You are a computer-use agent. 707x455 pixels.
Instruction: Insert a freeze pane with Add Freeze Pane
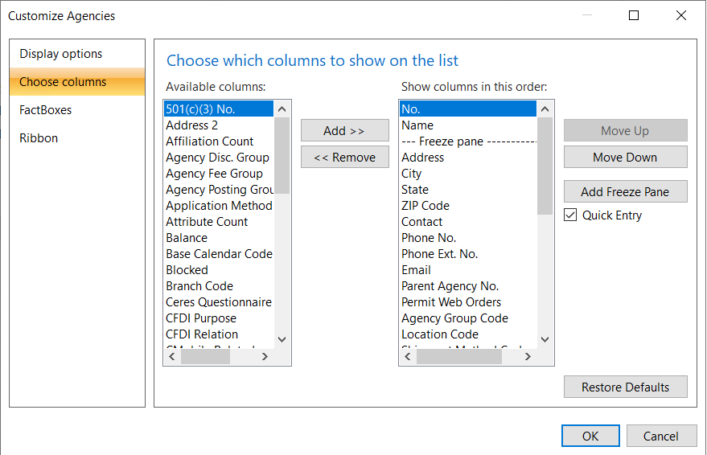625,192
